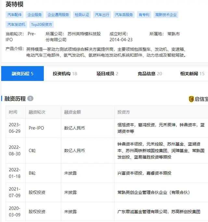Open the 项目成员 tab

pos(107,74)
